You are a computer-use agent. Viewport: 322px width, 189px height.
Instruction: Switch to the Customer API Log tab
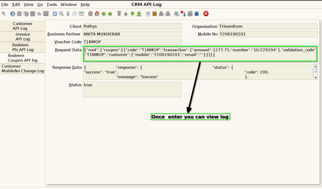point(22,26)
